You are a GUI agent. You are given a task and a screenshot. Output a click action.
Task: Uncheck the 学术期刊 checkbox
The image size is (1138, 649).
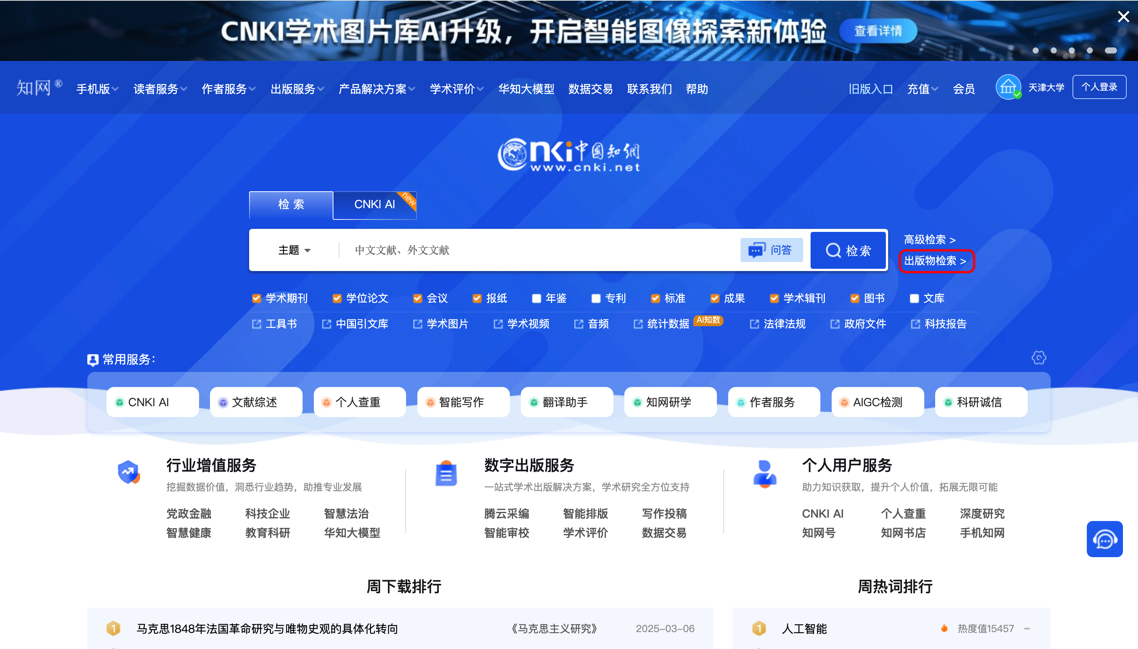point(256,298)
